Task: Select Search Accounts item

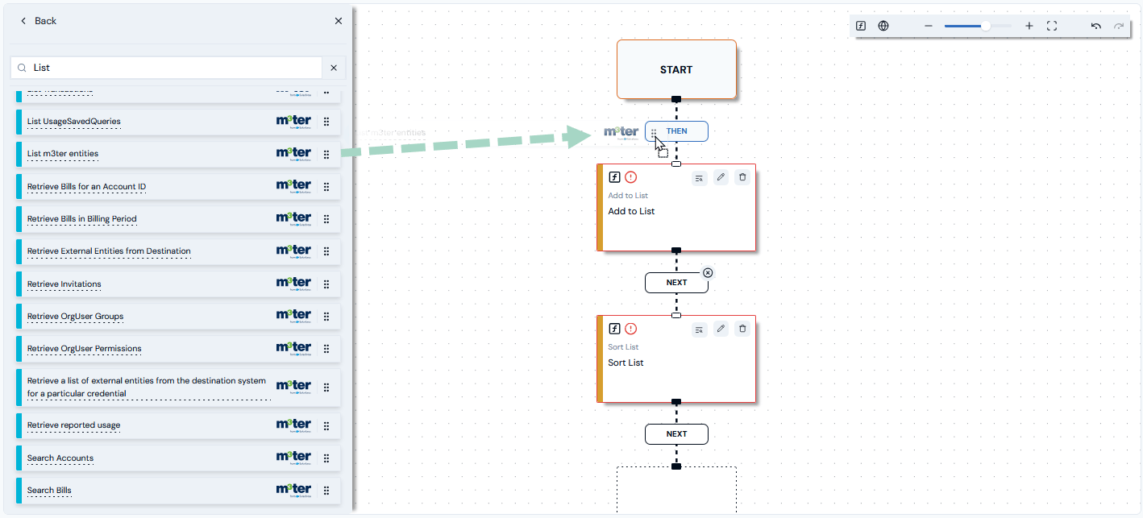Action: point(177,458)
